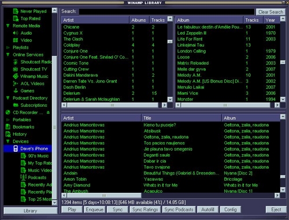289x220 pixels.
Task: Click artist pane scroll down arrow
Action: [170, 99]
